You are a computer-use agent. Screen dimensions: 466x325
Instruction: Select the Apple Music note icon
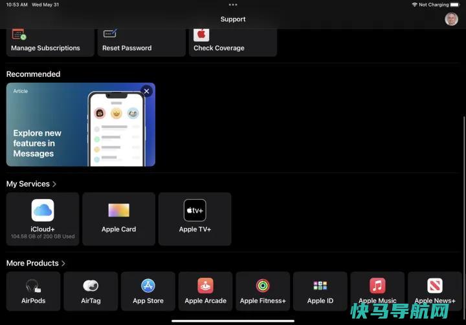[377, 286]
